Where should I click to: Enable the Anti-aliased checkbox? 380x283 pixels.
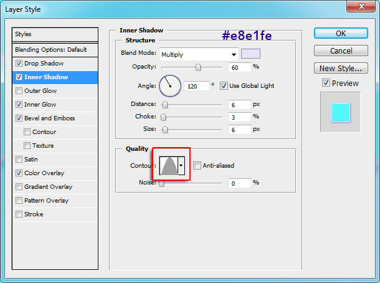pyautogui.click(x=197, y=166)
